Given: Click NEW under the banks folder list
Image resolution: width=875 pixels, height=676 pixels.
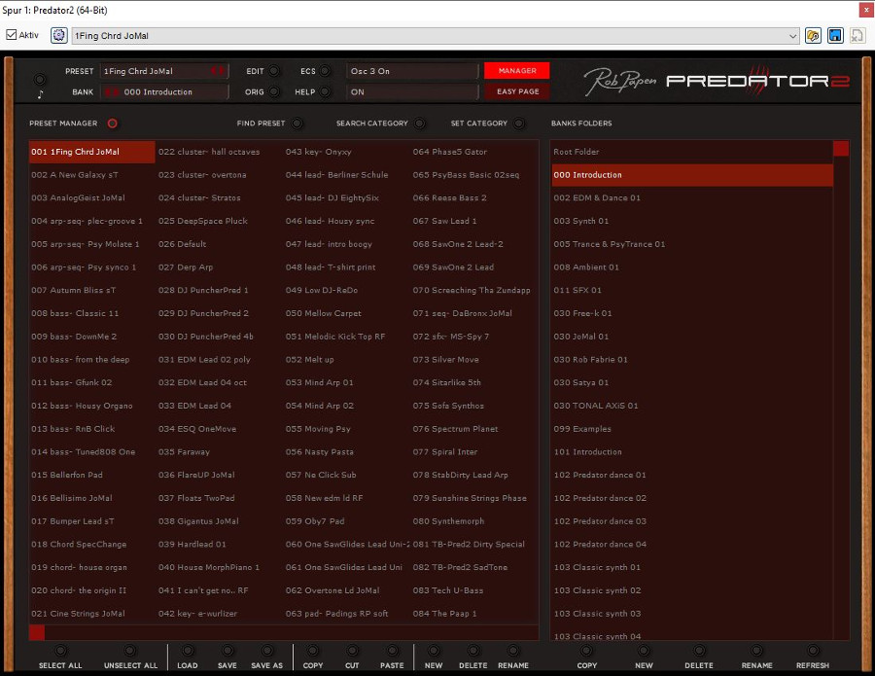Looking at the screenshot, I should (644, 651).
